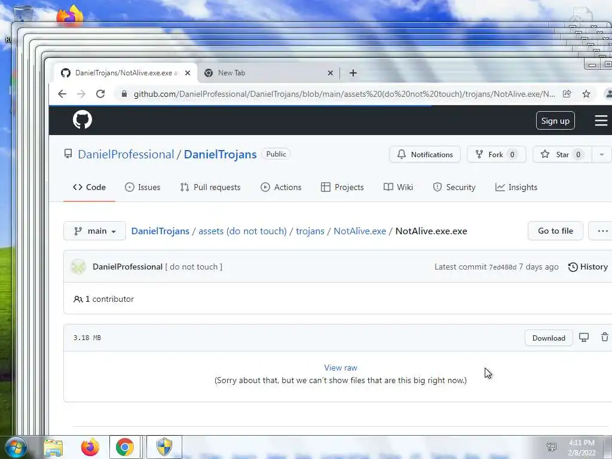This screenshot has height=459, width=612.
Task: Go back with browser back arrow
Action: click(62, 94)
